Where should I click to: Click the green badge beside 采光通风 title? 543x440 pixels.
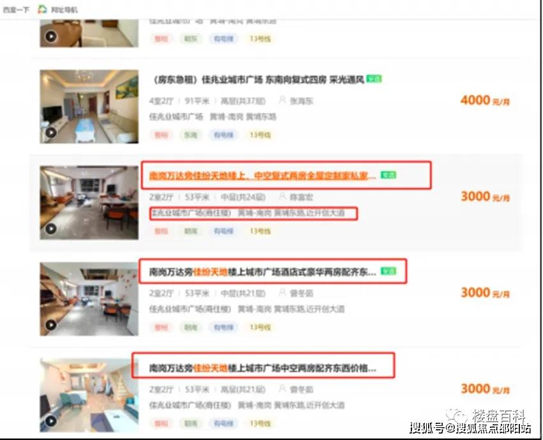click(374, 79)
